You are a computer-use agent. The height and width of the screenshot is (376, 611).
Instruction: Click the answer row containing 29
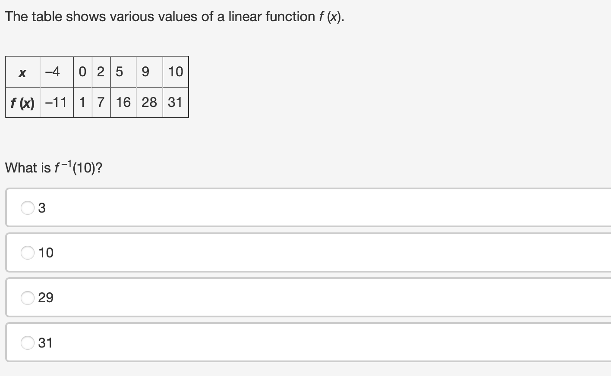[173, 298]
